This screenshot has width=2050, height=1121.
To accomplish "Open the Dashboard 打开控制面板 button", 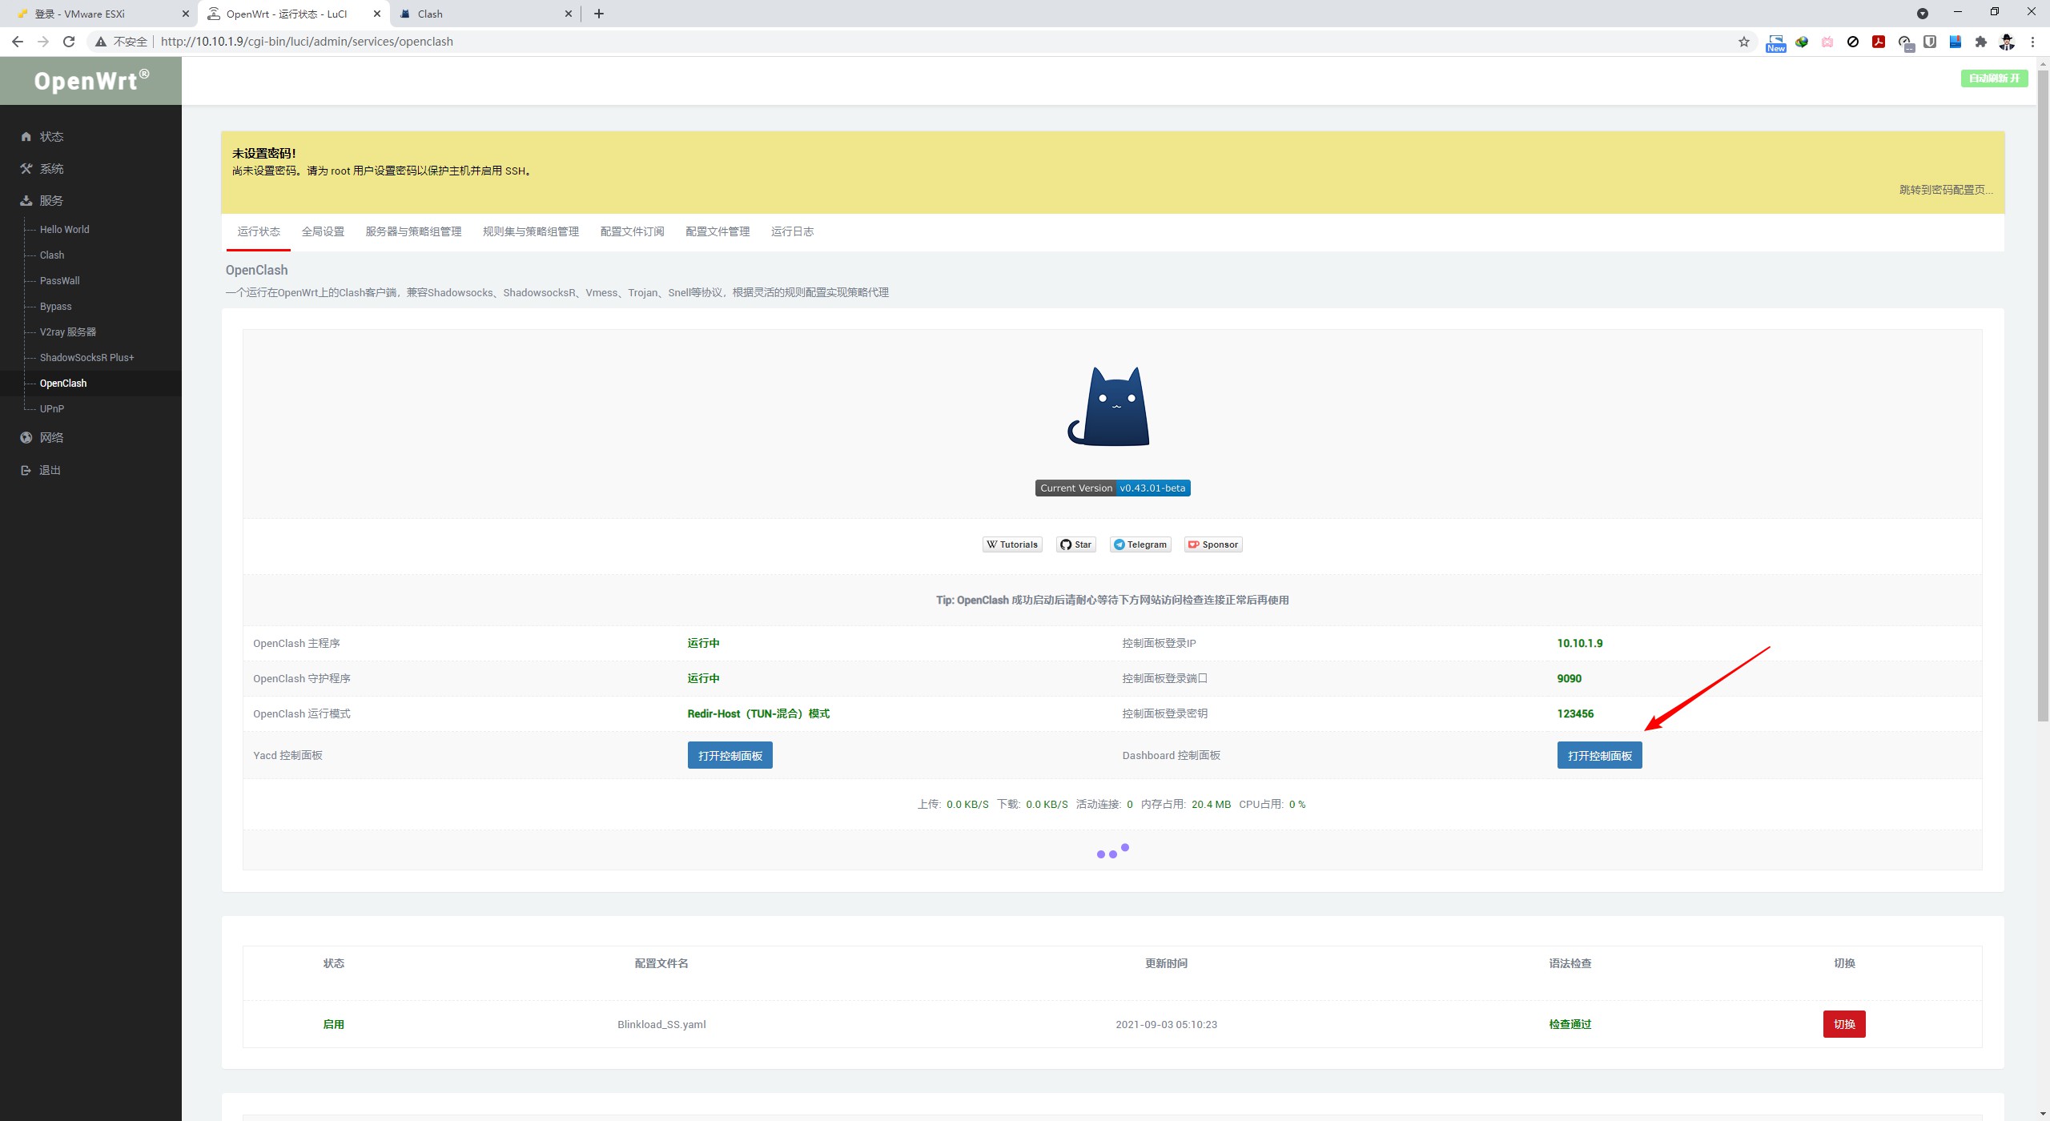I will 1599,756.
